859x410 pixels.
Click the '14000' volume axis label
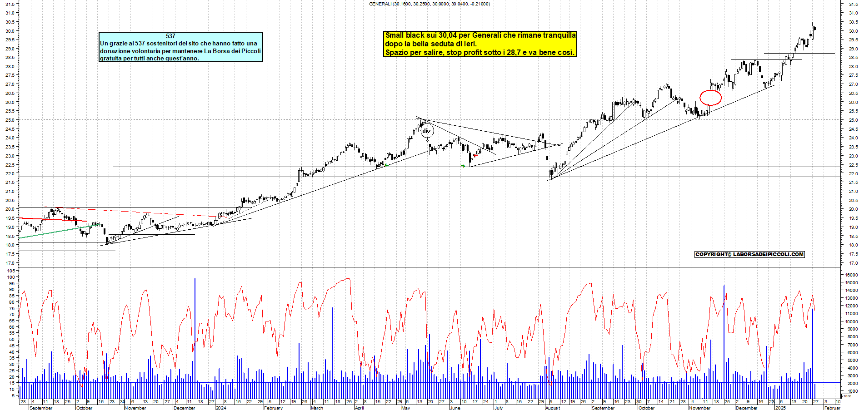851,290
